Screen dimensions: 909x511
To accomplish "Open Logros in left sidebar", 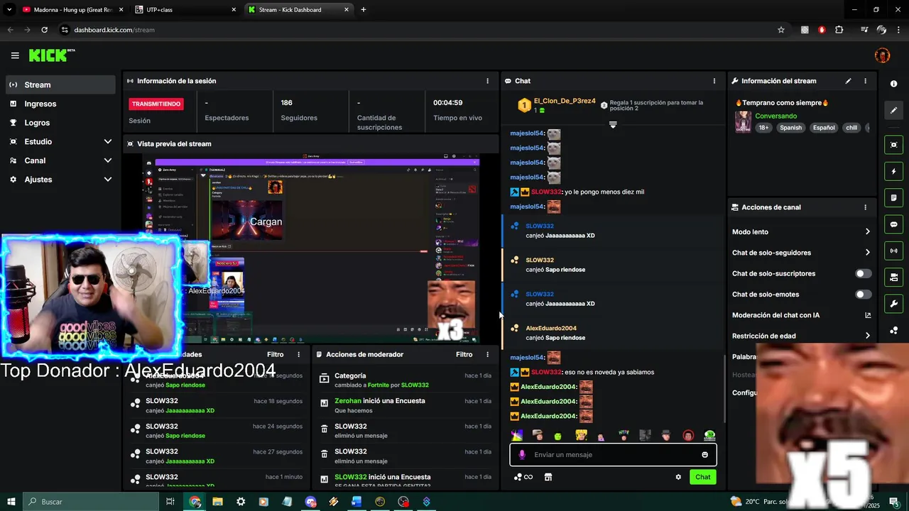I will click(60, 123).
